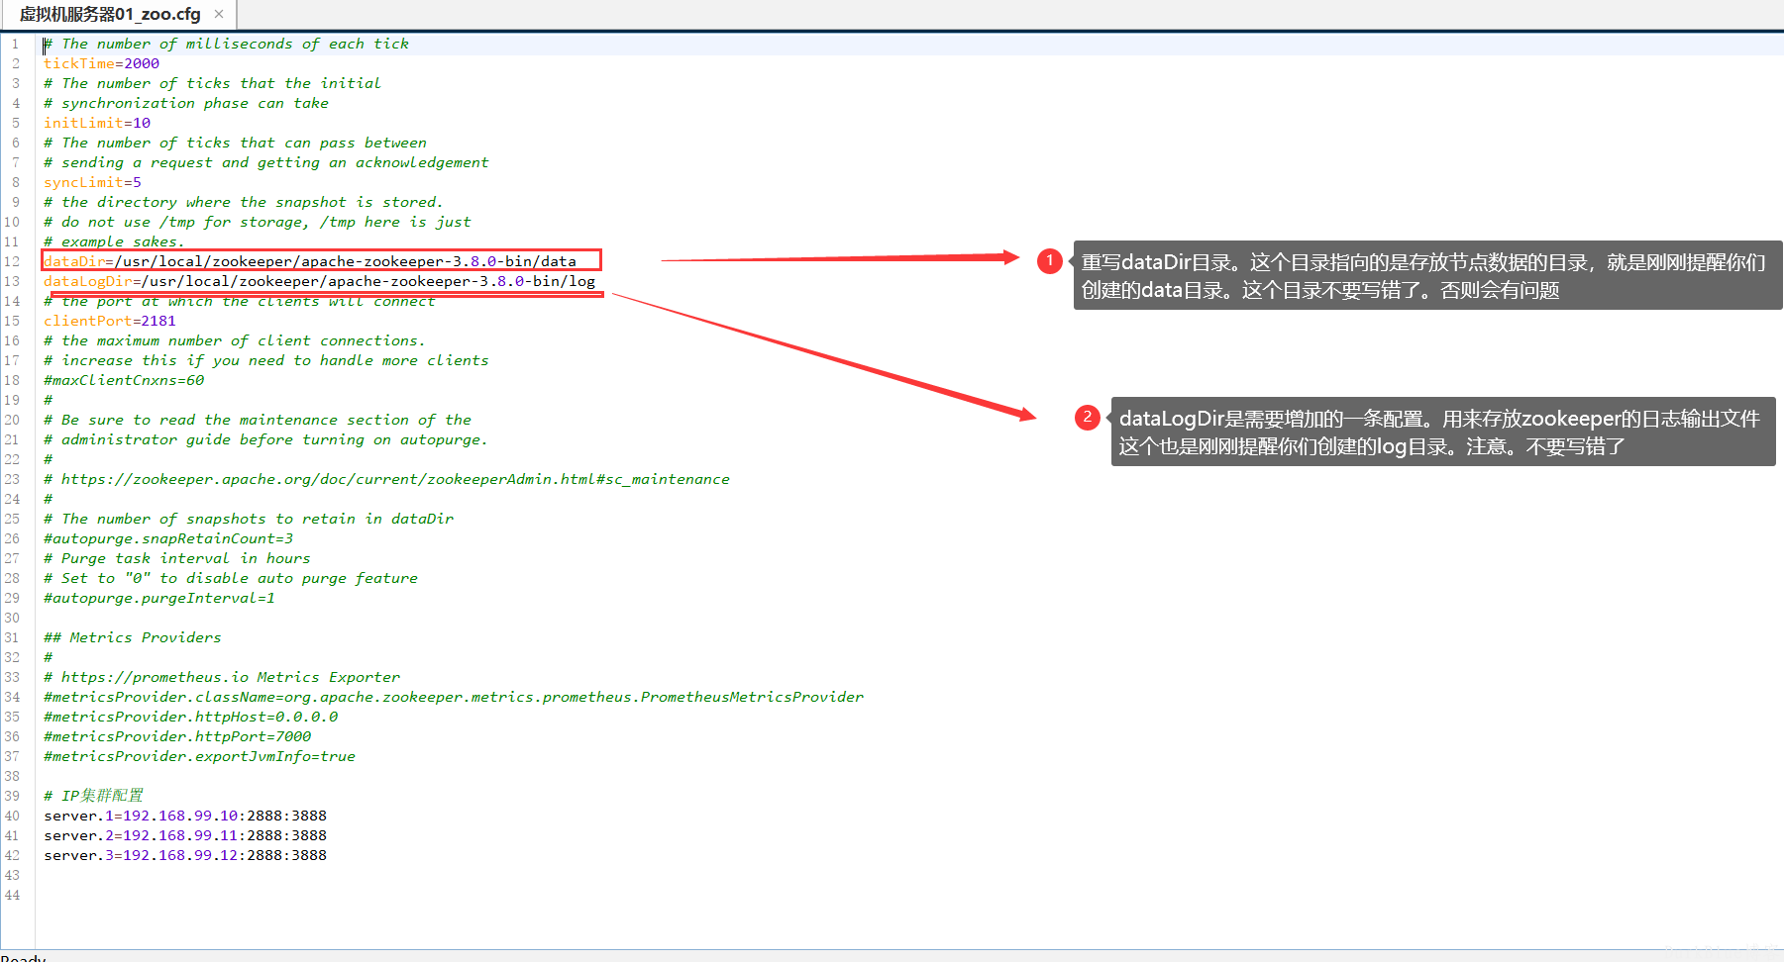
Task: Click the #autopurge.purgeInterval=1 line
Action: [x=159, y=598]
